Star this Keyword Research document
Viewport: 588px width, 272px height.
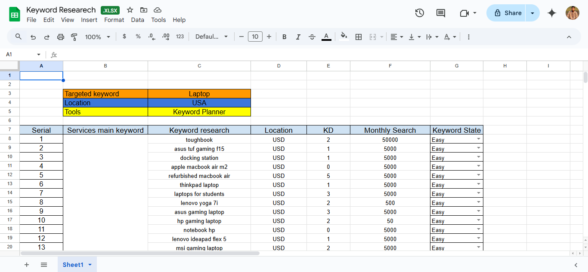click(130, 10)
